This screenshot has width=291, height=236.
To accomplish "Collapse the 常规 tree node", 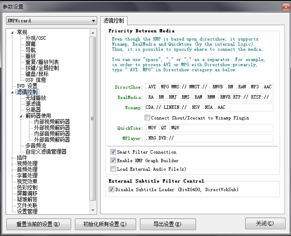I will pos(12,32).
